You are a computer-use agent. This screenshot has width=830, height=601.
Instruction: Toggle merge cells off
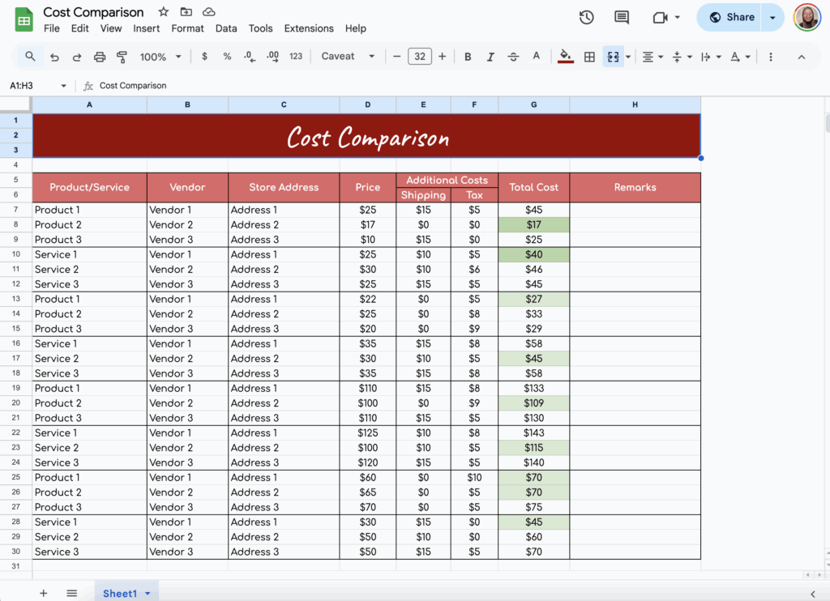pyautogui.click(x=612, y=58)
